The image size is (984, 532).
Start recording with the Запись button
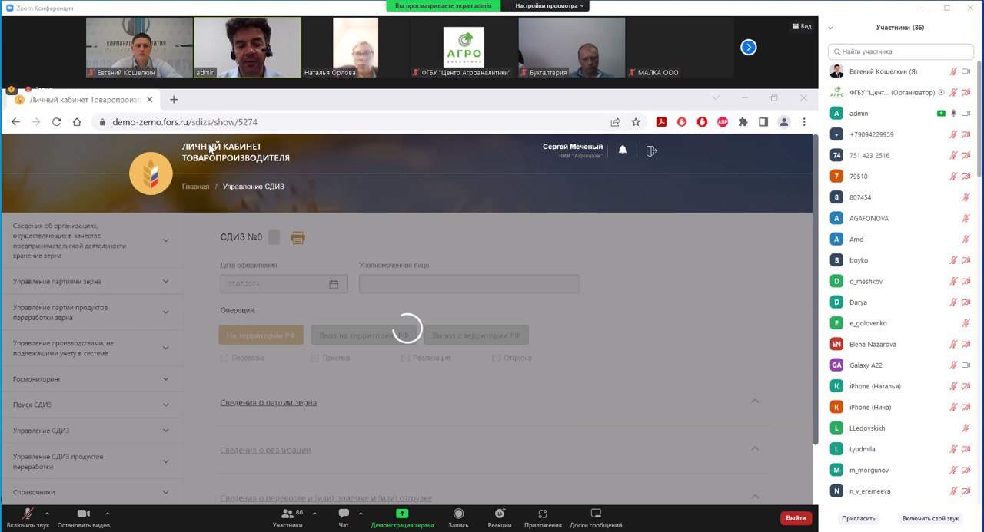tap(458, 514)
